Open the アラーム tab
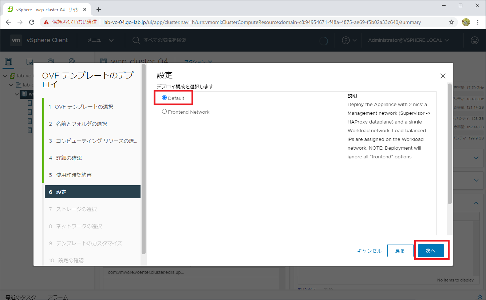 pyautogui.click(x=58, y=297)
